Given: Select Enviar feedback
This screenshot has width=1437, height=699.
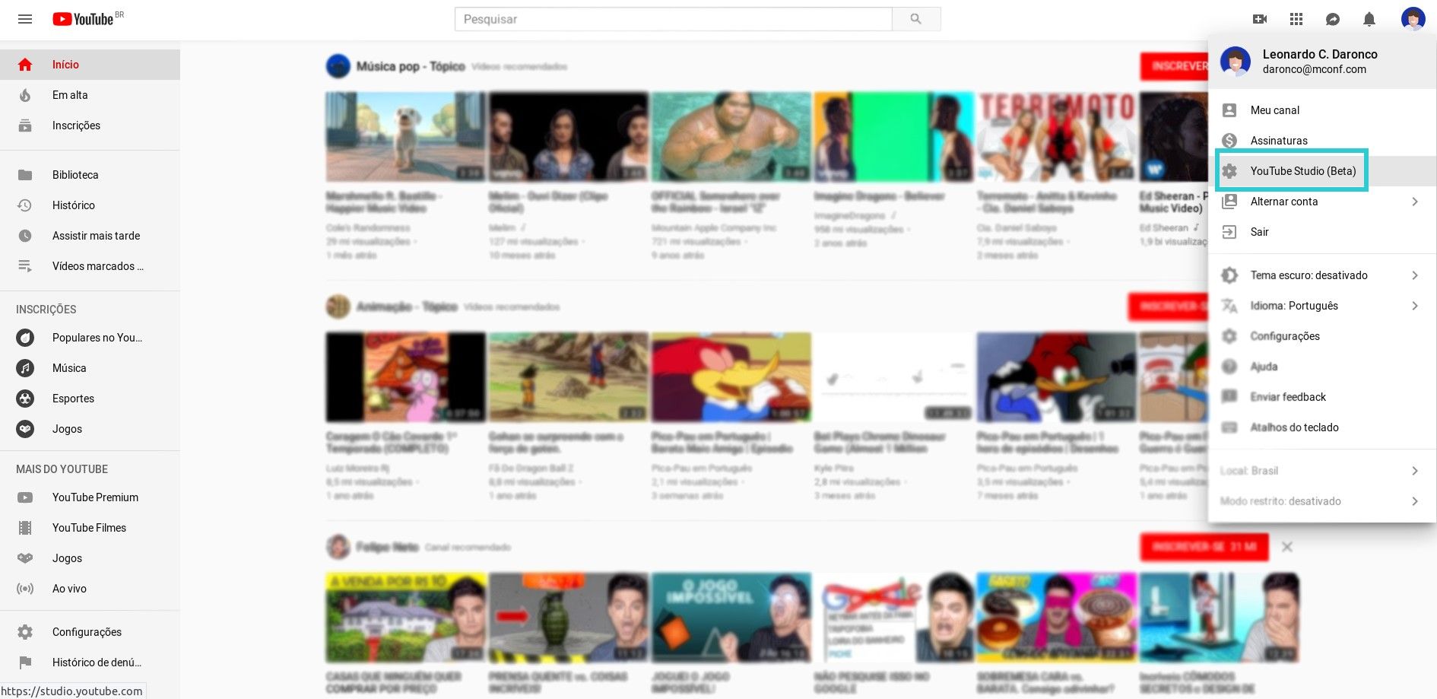Looking at the screenshot, I should 1322,397.
